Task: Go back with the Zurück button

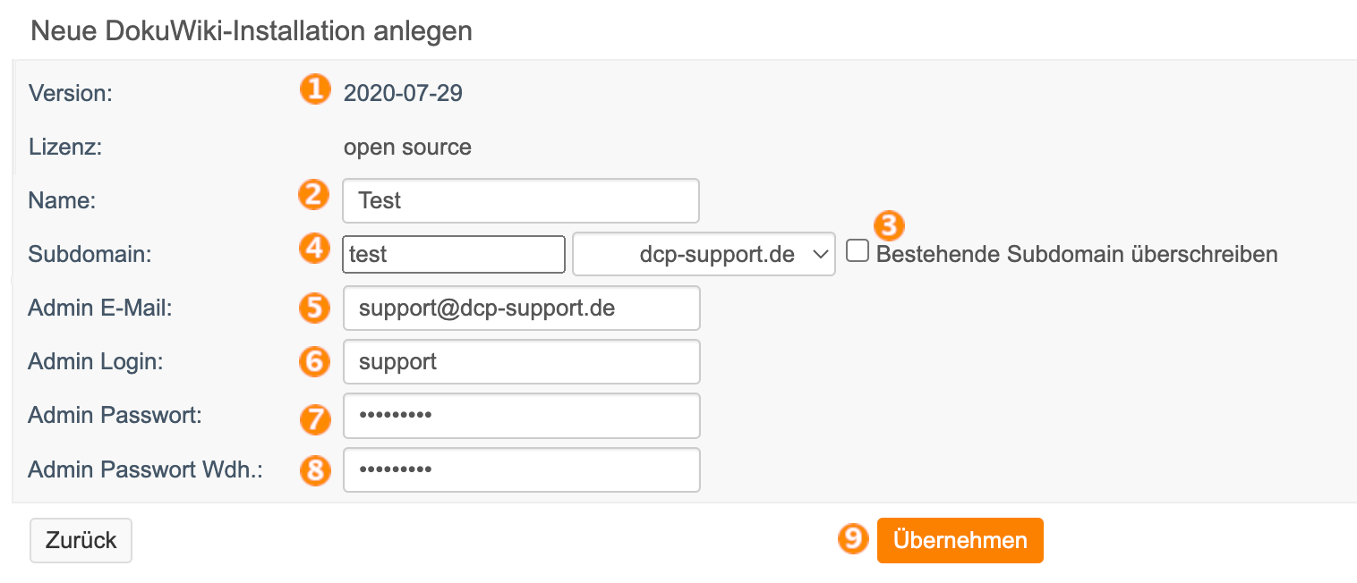Action: click(81, 540)
